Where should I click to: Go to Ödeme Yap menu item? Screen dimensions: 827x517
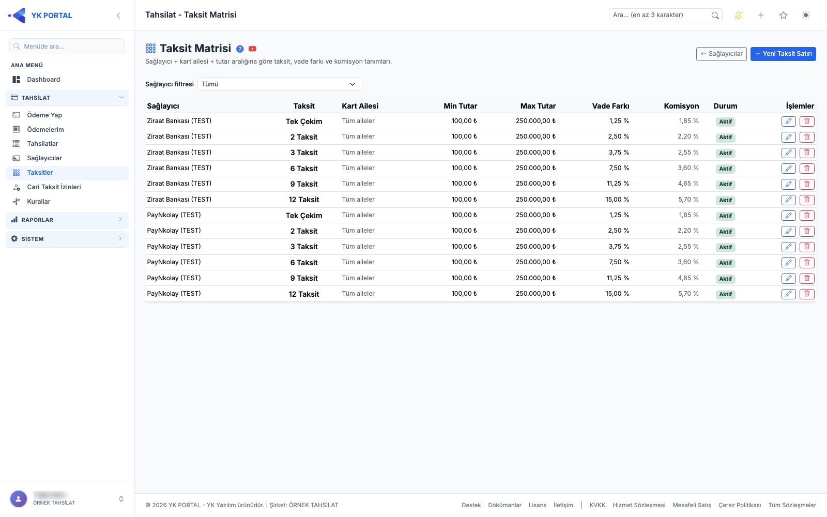point(67,115)
